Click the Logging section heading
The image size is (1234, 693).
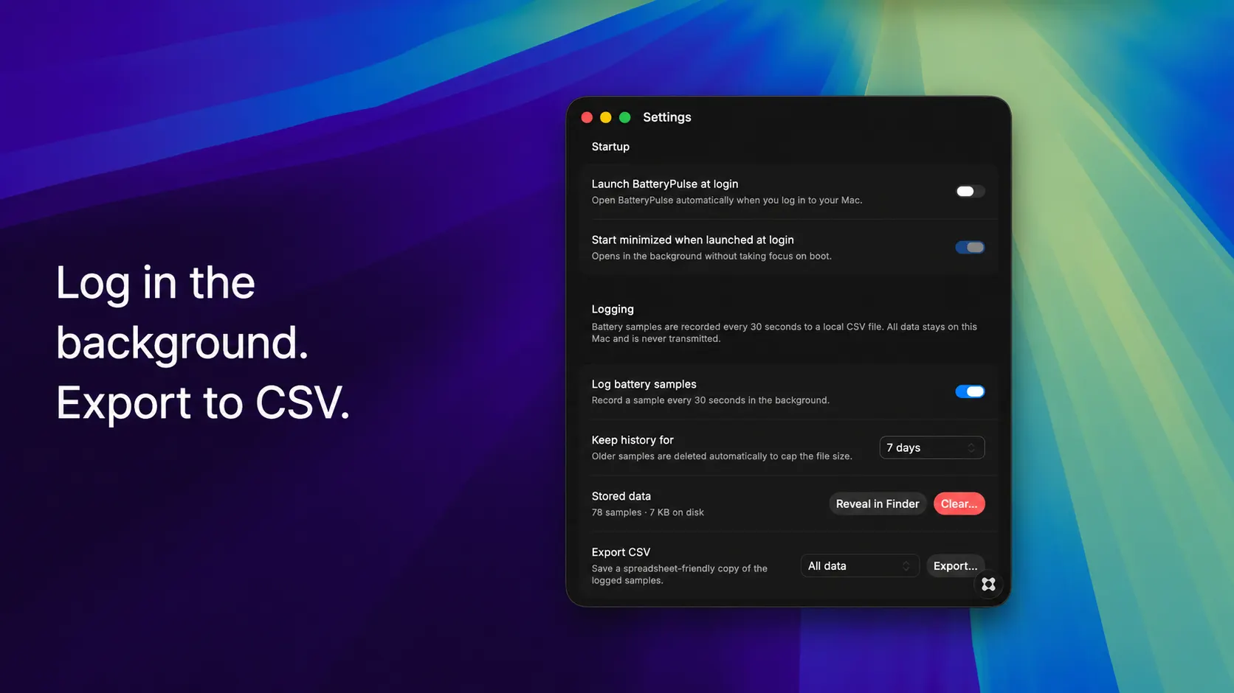(x=613, y=309)
